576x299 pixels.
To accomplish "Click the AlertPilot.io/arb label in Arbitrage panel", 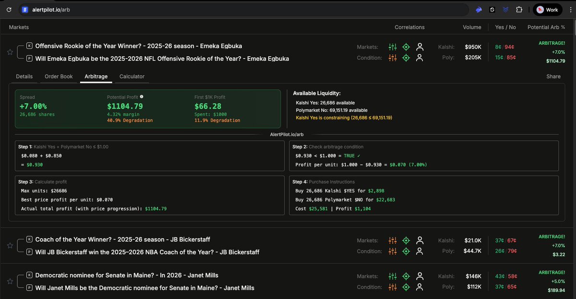I will click(x=288, y=135).
